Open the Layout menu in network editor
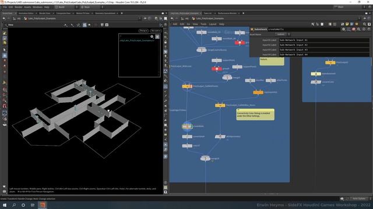Image resolution: width=373 pixels, height=209 pixels. [212, 24]
